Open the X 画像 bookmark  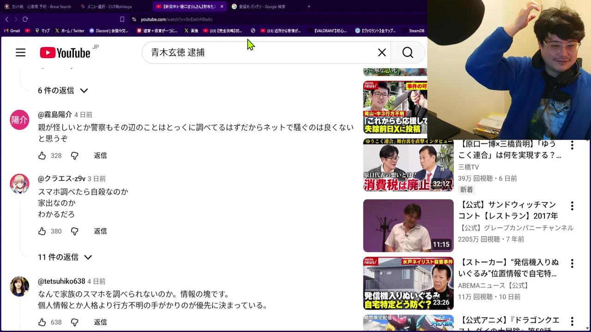click(x=191, y=31)
